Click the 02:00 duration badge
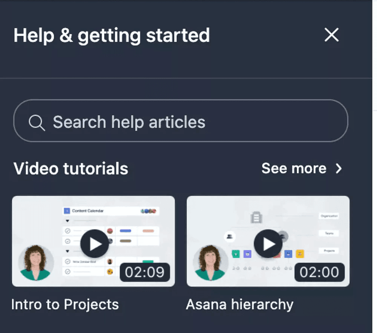The width and height of the screenshot is (377, 333). click(320, 272)
